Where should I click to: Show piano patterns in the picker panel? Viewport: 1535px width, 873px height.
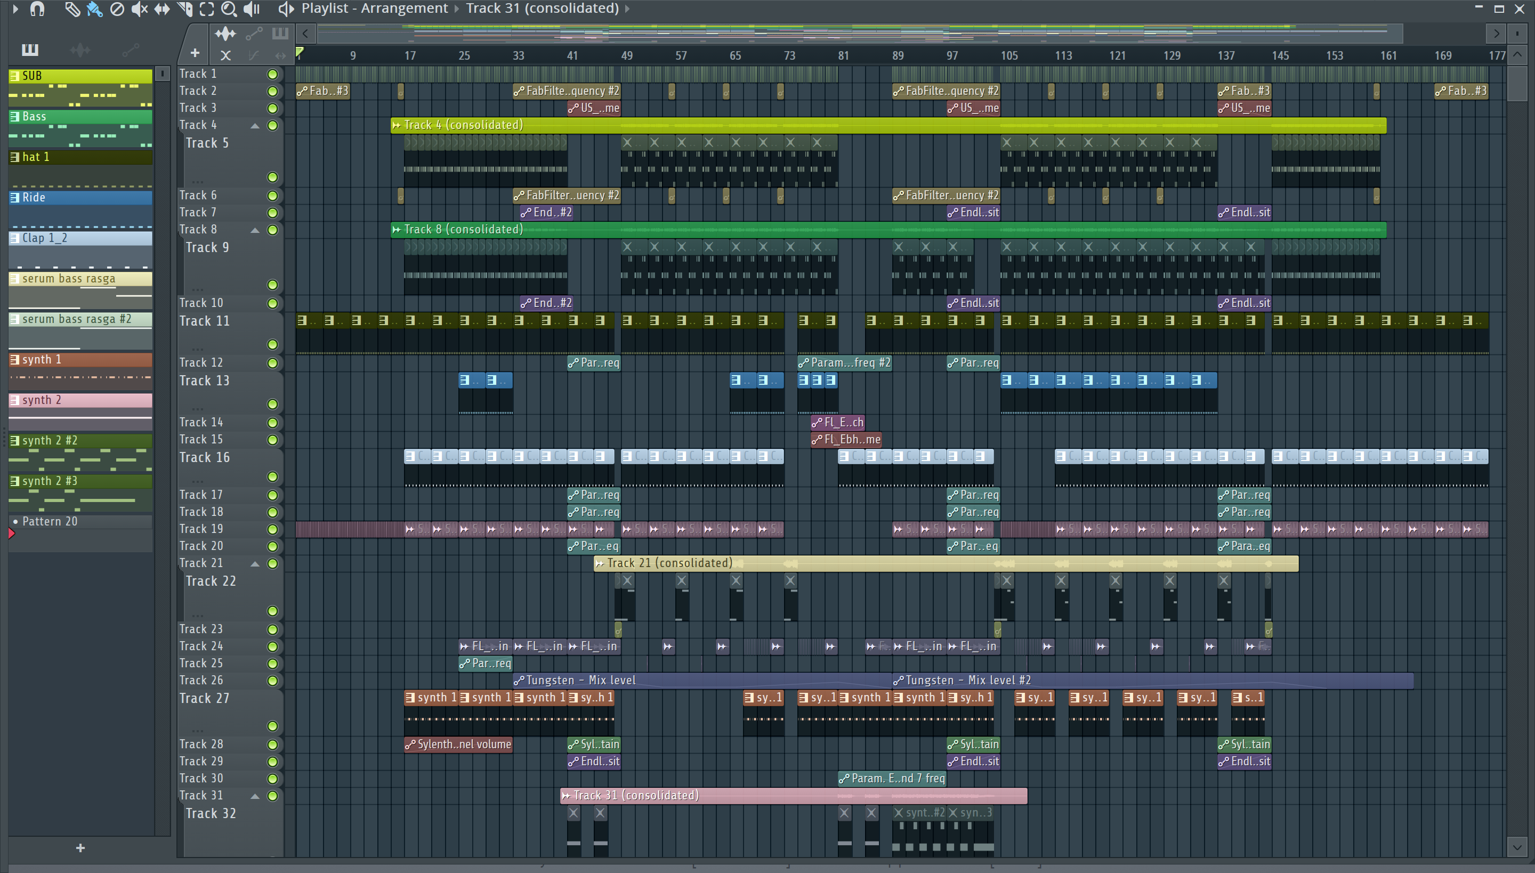(x=29, y=50)
